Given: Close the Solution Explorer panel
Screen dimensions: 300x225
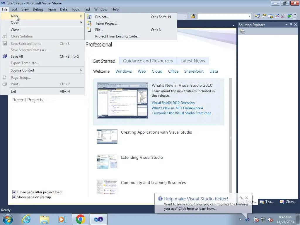Looking at the screenshot, I should (296, 25).
